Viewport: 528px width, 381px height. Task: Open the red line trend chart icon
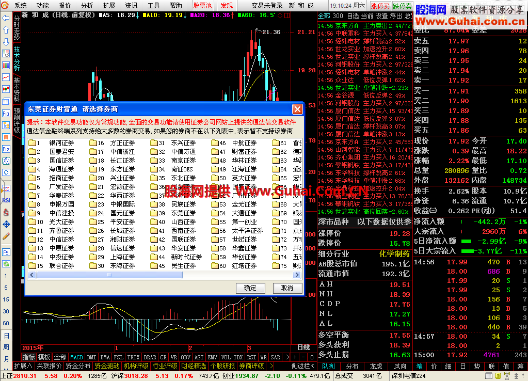click(6, 77)
